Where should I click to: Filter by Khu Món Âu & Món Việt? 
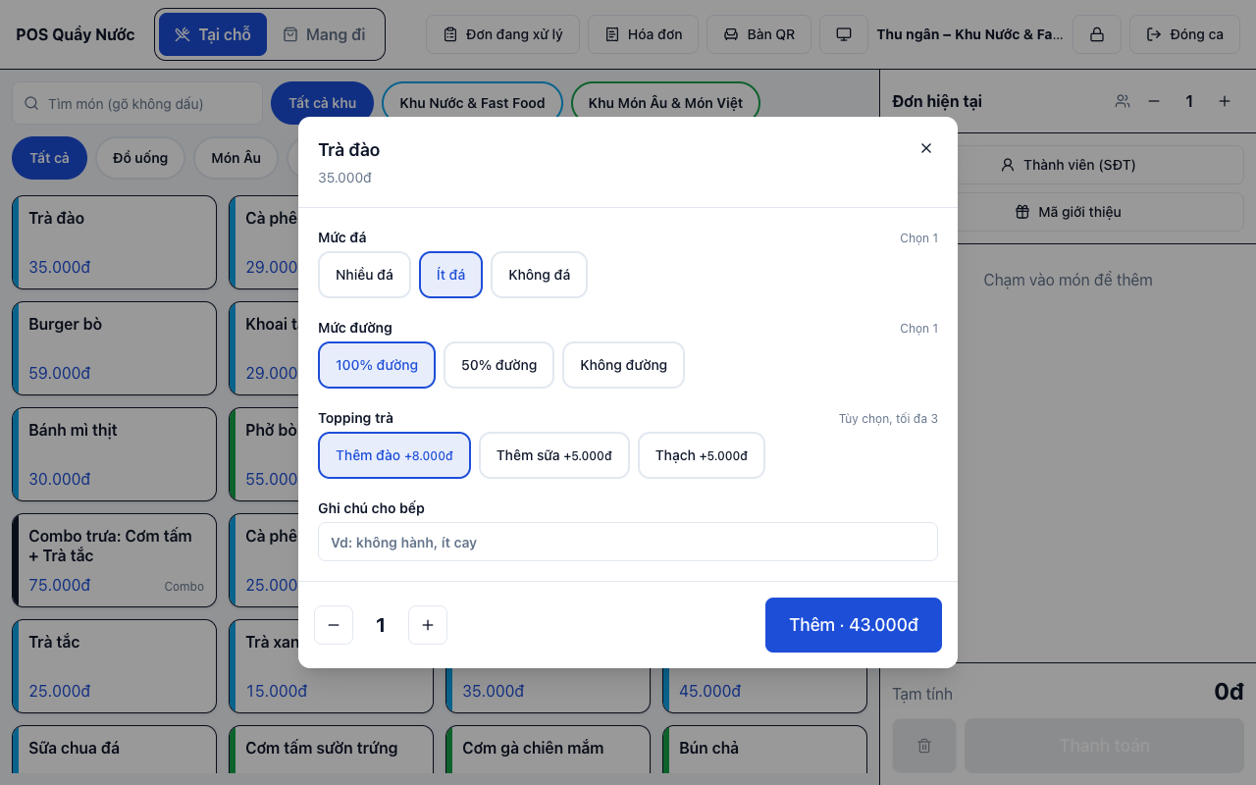(665, 103)
